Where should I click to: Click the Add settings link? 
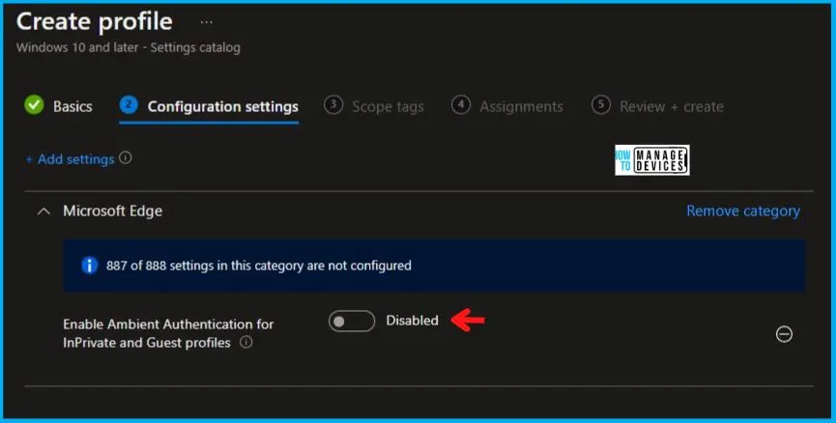tap(70, 158)
